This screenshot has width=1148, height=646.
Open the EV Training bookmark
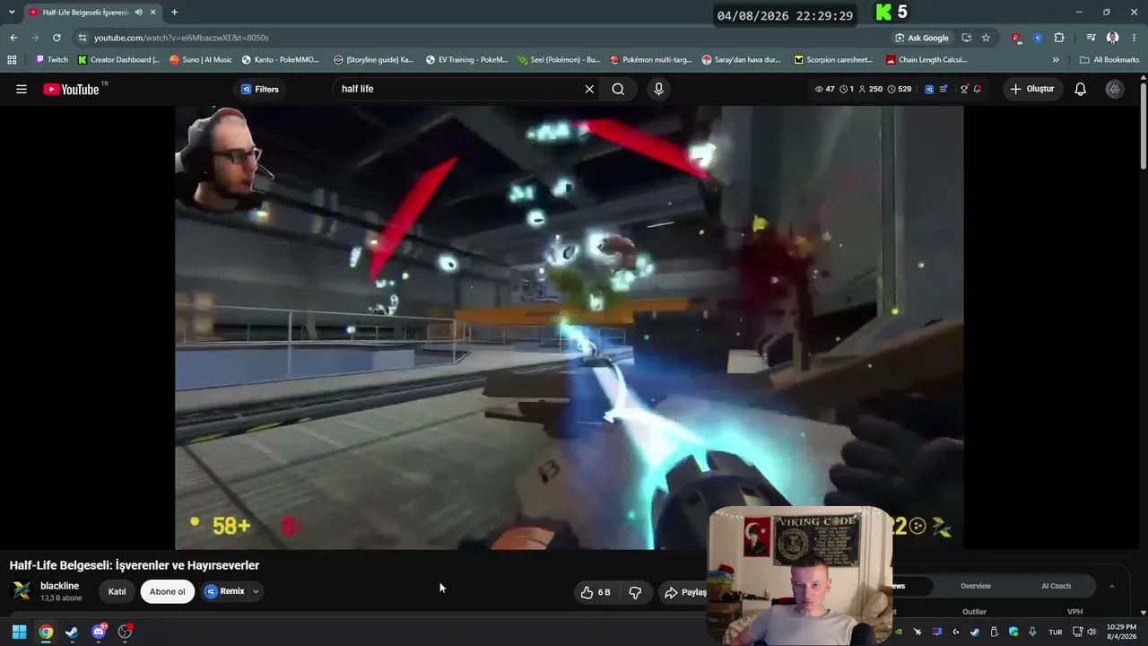pyautogui.click(x=467, y=60)
